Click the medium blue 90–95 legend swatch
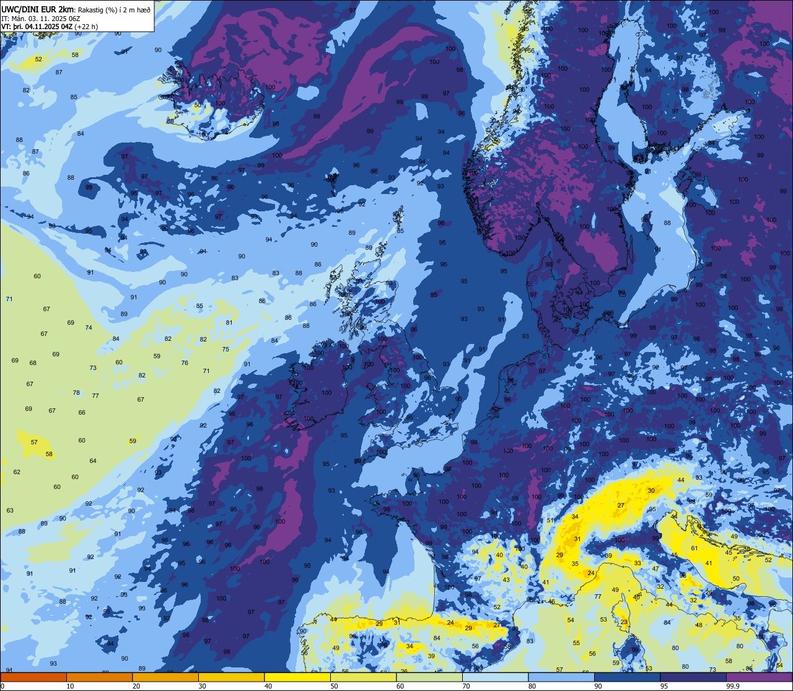 pos(627,677)
